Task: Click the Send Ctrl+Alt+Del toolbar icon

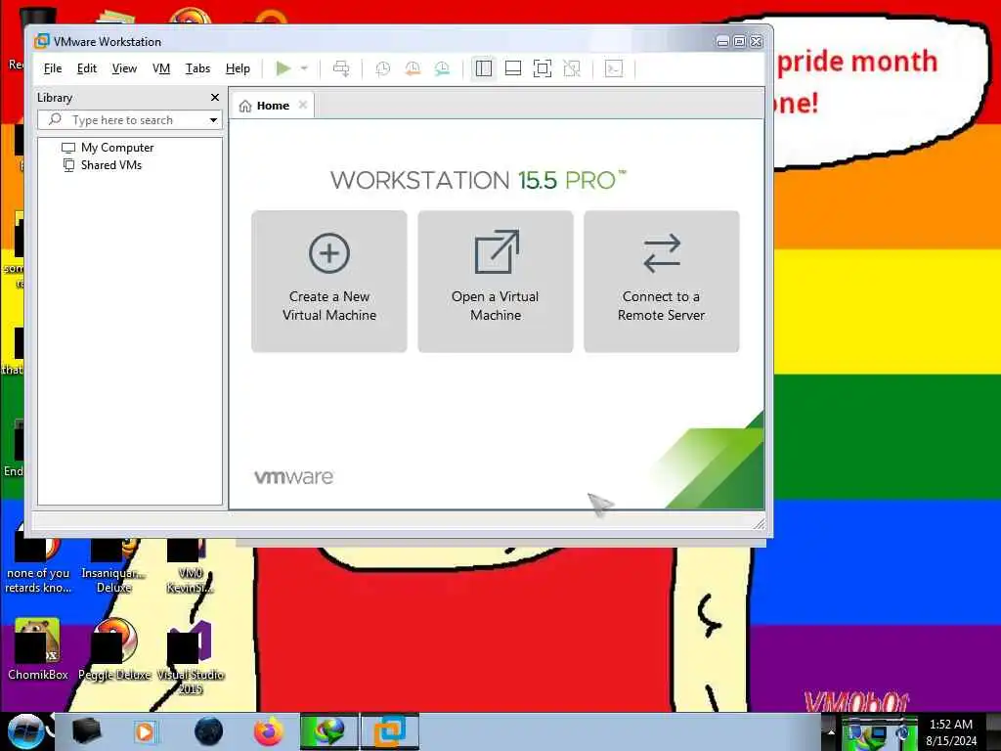Action: [341, 68]
